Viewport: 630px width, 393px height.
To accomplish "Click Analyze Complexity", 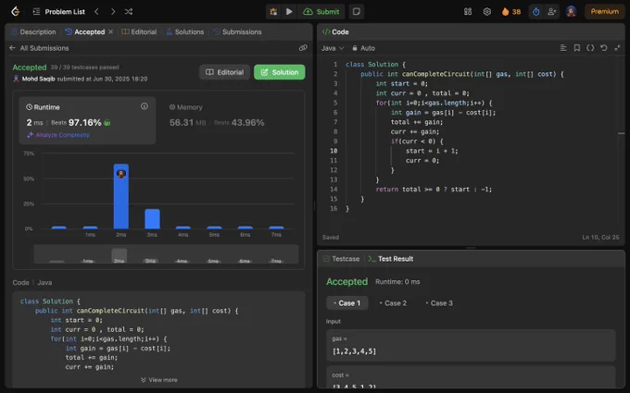I will [x=58, y=135].
